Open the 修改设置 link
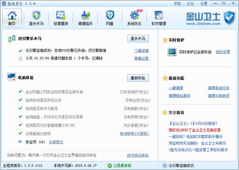Screen dimensions: 239x170 tap(223, 52)
